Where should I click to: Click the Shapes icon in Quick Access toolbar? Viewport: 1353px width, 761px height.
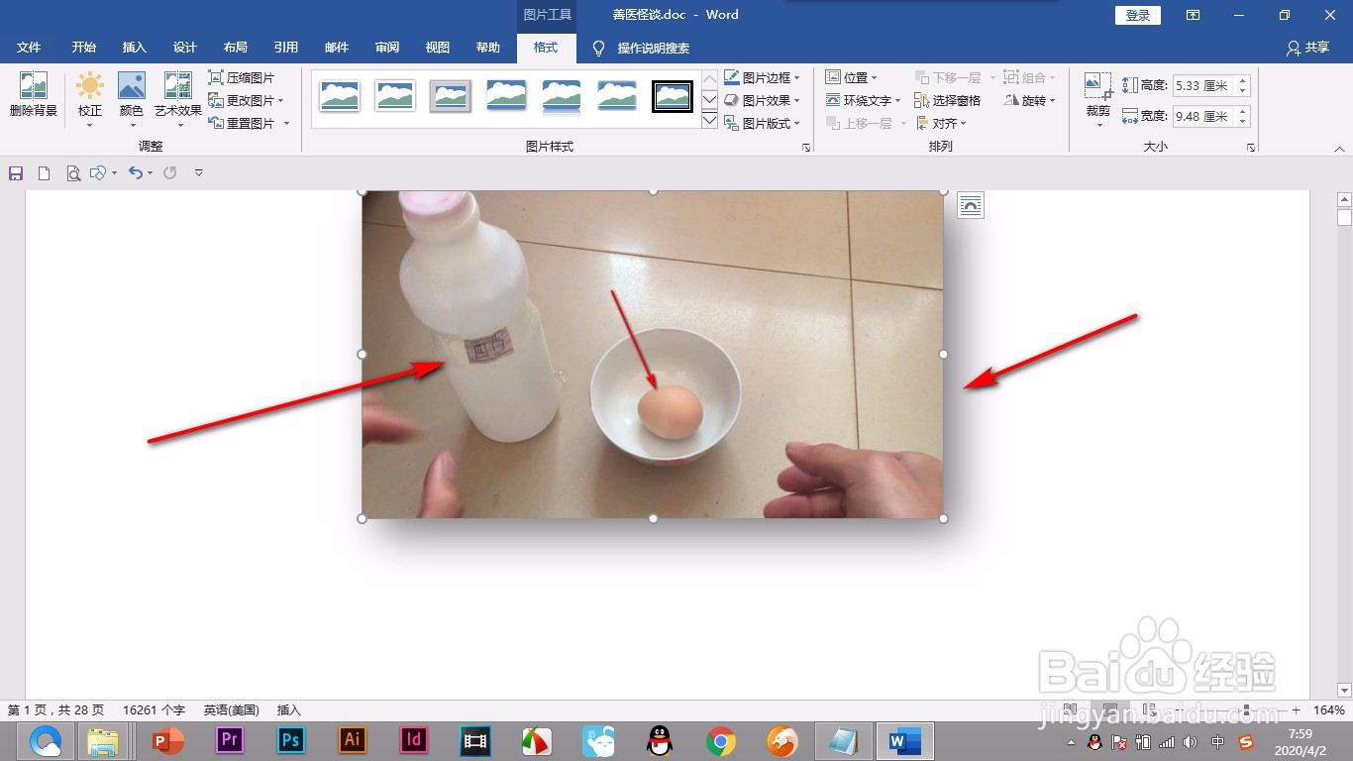pos(98,173)
